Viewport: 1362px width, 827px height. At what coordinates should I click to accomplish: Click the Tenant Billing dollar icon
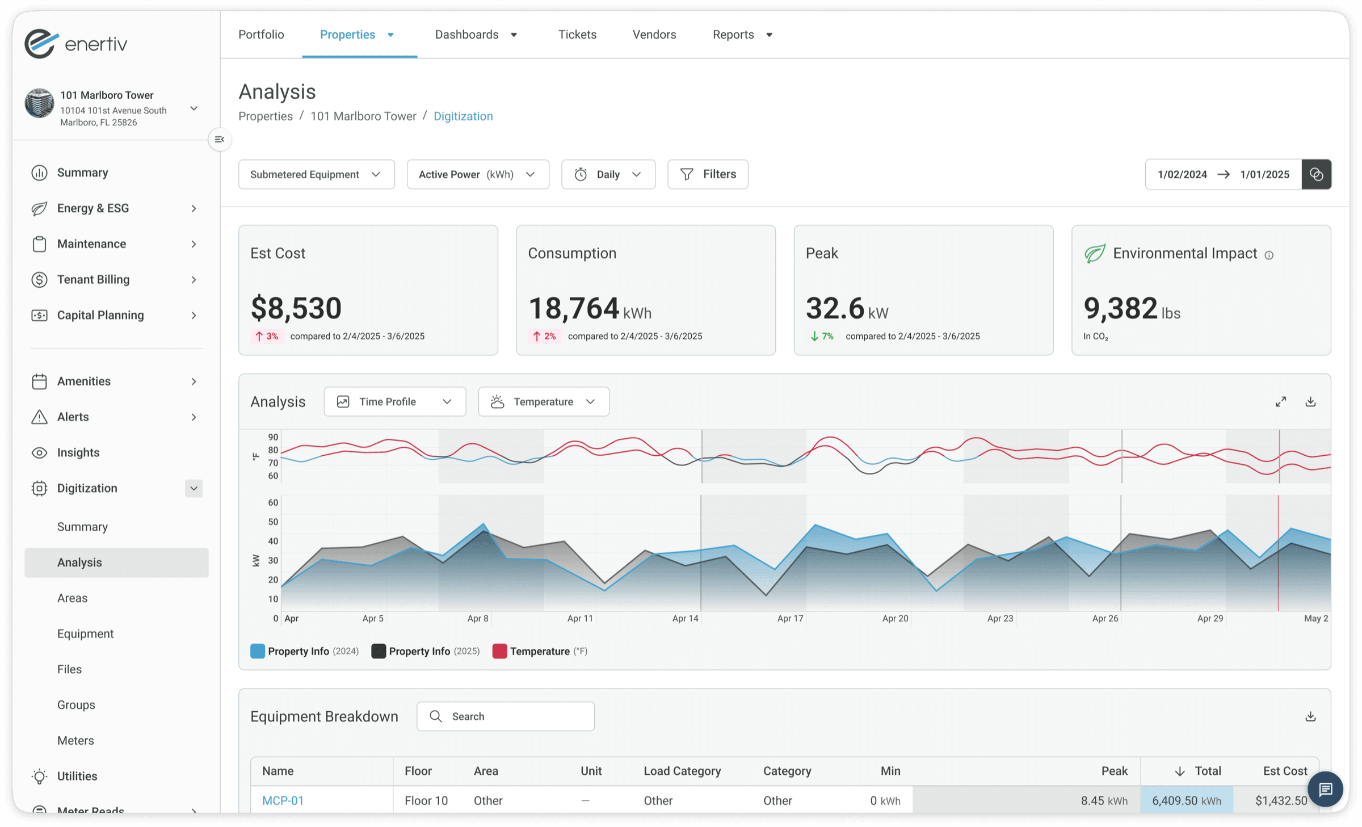pyautogui.click(x=39, y=279)
